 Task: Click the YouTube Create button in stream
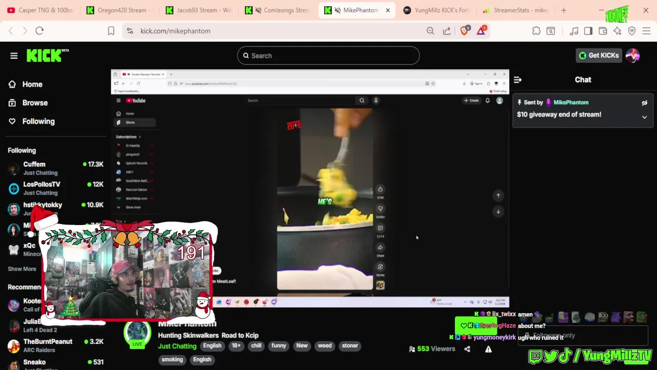471,101
